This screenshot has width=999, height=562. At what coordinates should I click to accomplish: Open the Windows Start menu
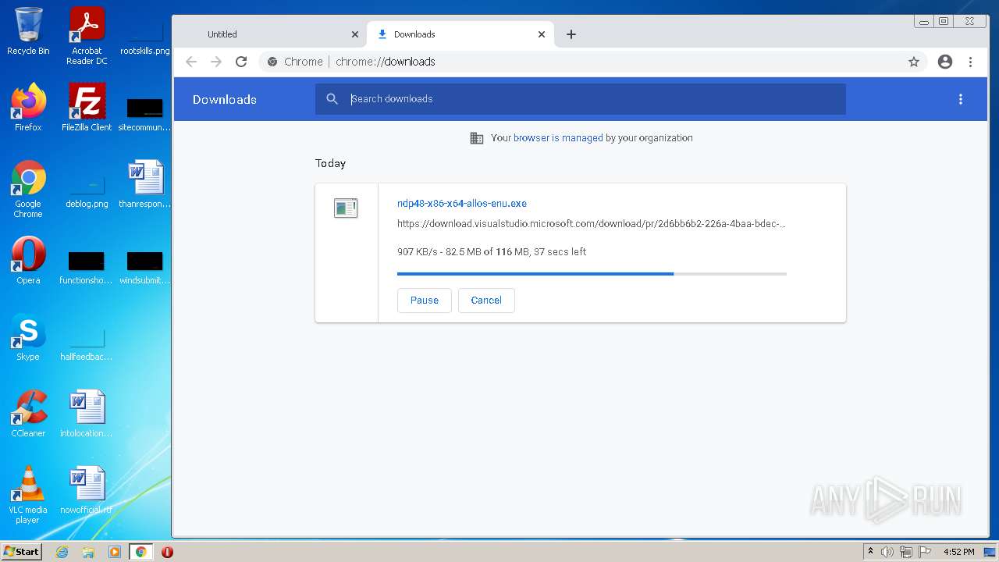point(22,552)
